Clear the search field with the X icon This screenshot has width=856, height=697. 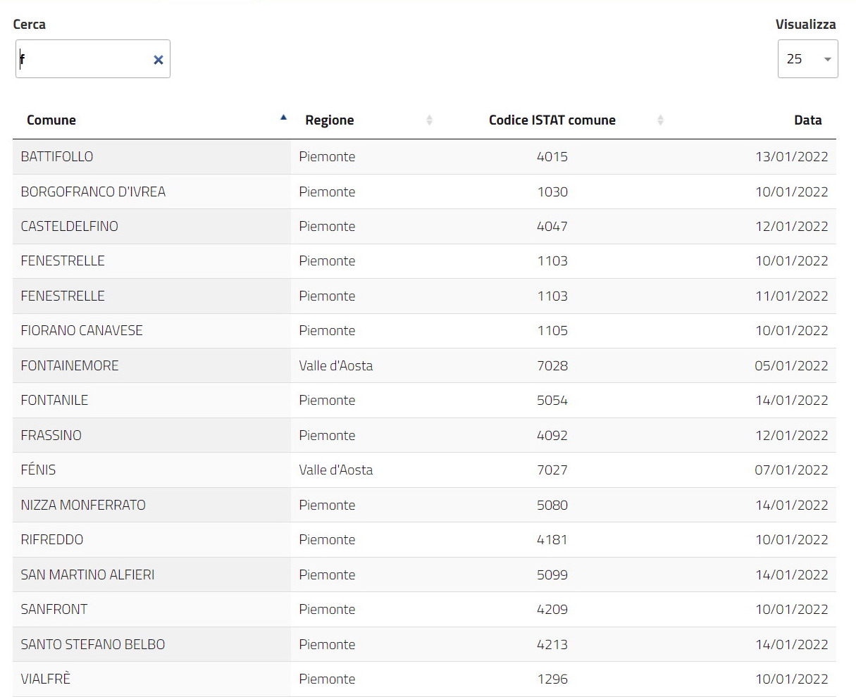158,60
